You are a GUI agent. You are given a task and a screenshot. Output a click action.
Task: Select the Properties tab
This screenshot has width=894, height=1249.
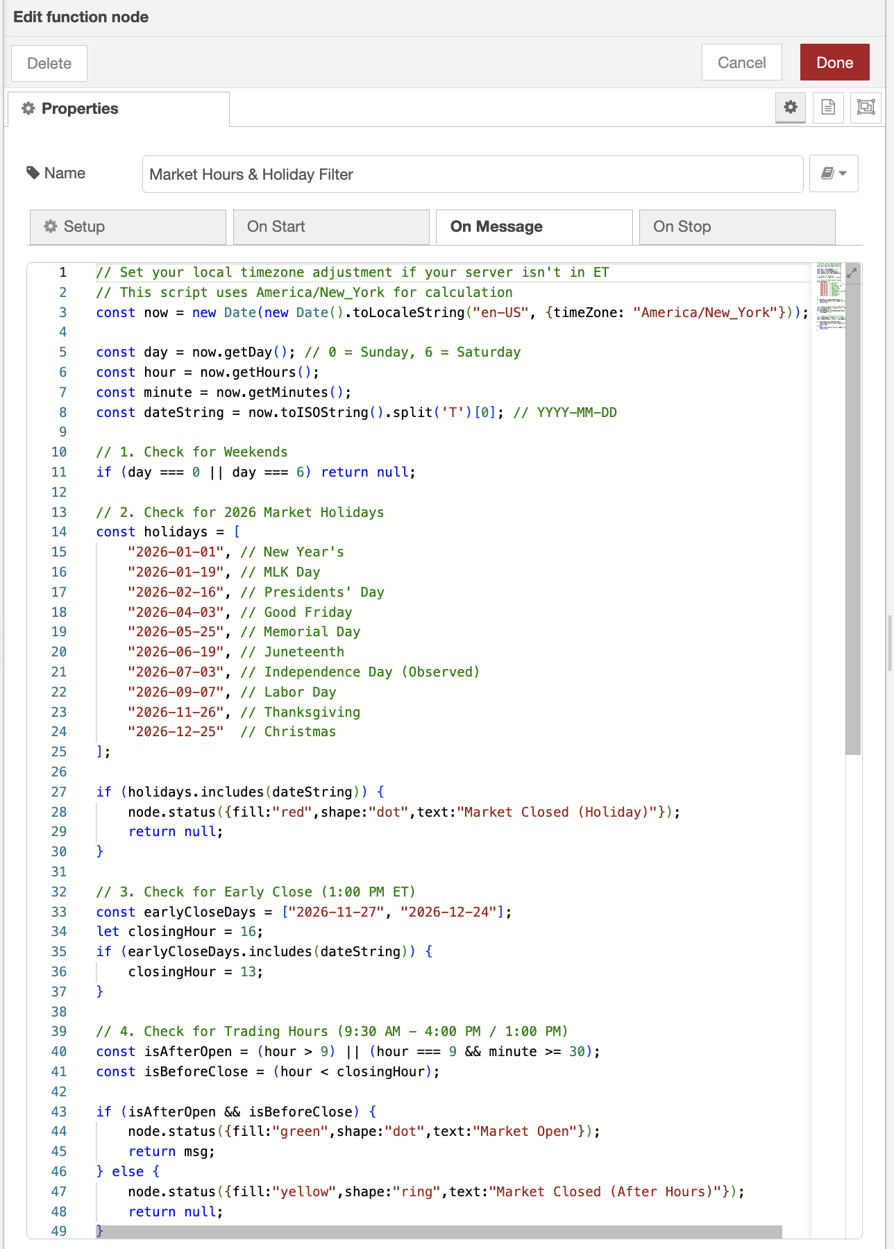(x=118, y=109)
